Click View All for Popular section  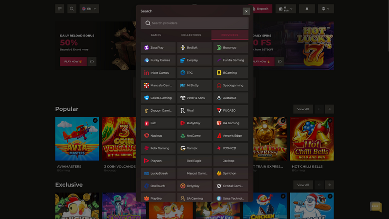coord(303,109)
